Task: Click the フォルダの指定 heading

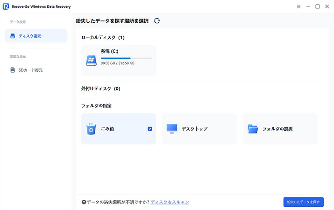Action: tap(96, 106)
